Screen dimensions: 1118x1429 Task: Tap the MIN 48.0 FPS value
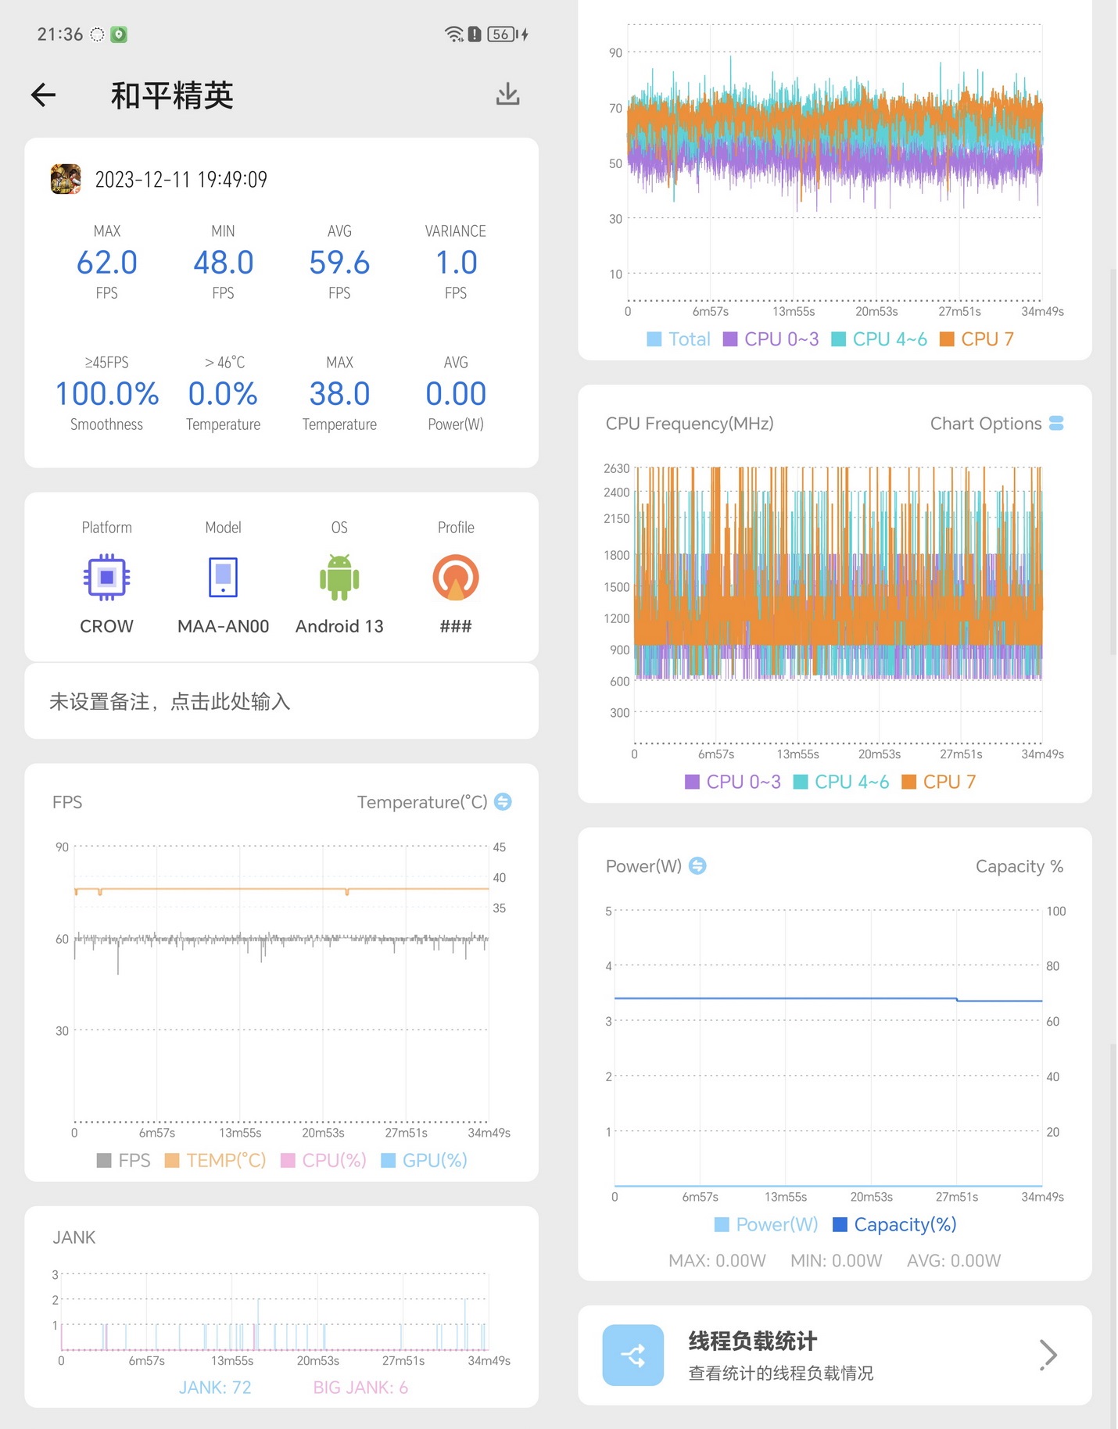point(223,262)
